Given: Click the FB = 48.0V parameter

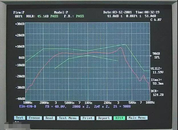Looking at the screenshot, I should click(x=56, y=107).
